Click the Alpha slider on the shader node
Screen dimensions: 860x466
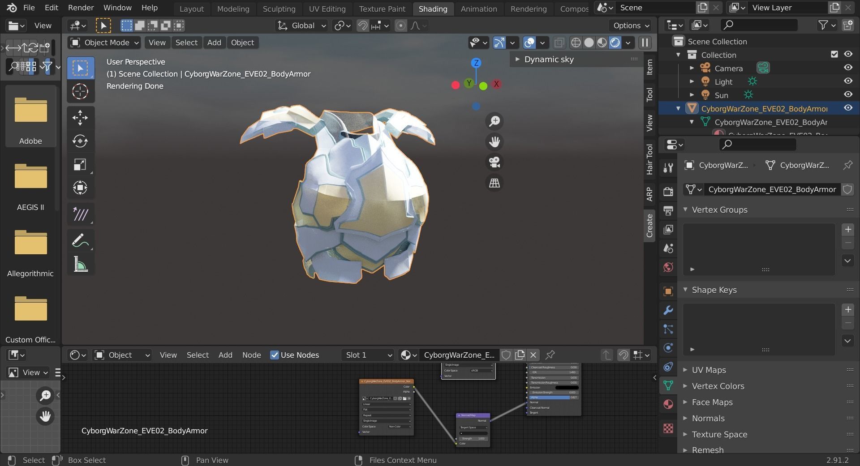coord(554,398)
